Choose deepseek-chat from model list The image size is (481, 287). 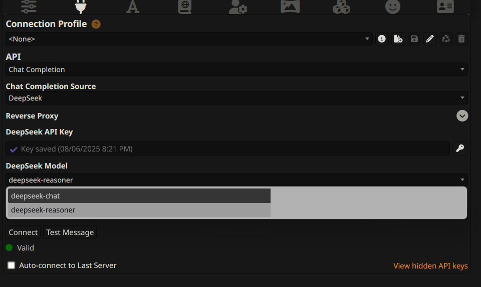139,196
